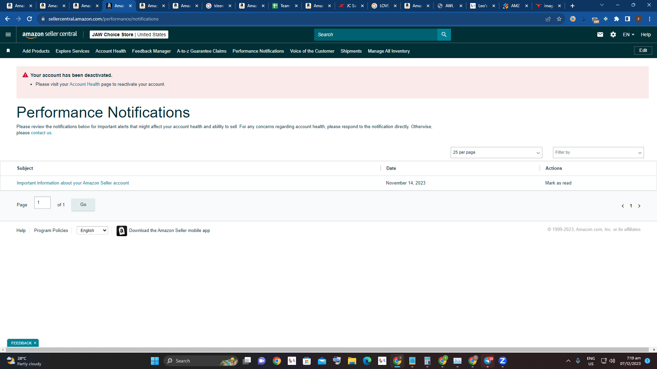
Task: Click the page number input field
Action: [42, 203]
